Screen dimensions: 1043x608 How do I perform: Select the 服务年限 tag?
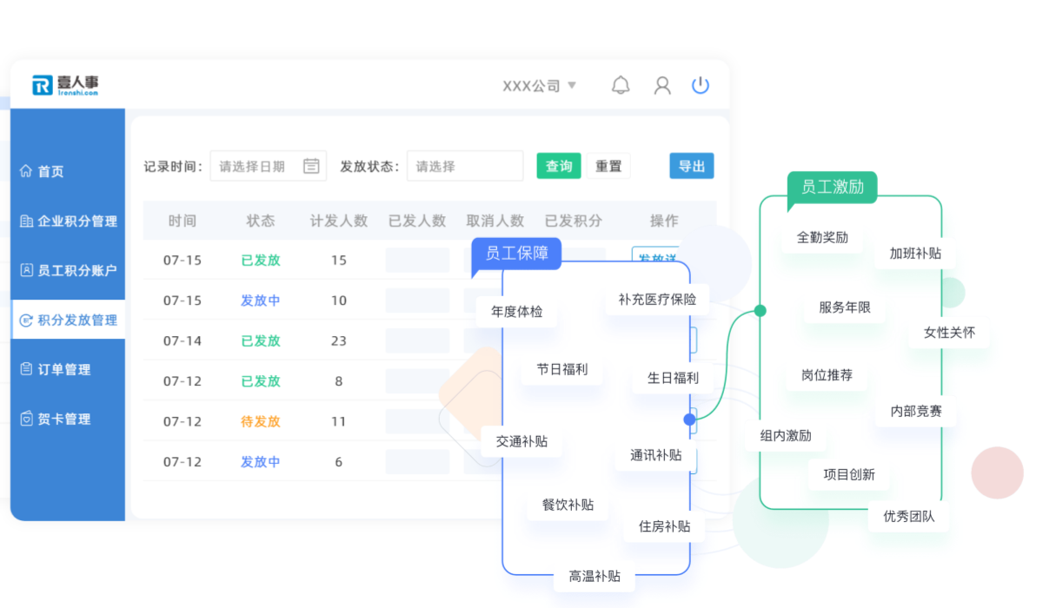[x=844, y=307]
